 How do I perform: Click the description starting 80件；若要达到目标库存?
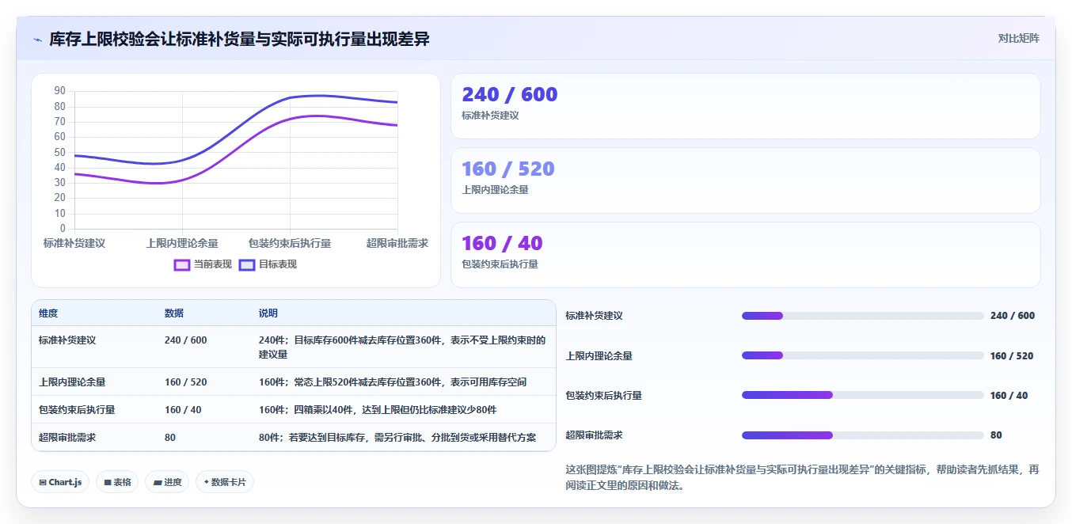(x=397, y=438)
